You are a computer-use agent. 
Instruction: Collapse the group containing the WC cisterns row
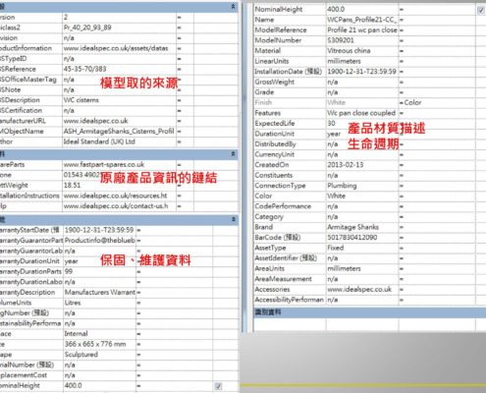click(233, 7)
